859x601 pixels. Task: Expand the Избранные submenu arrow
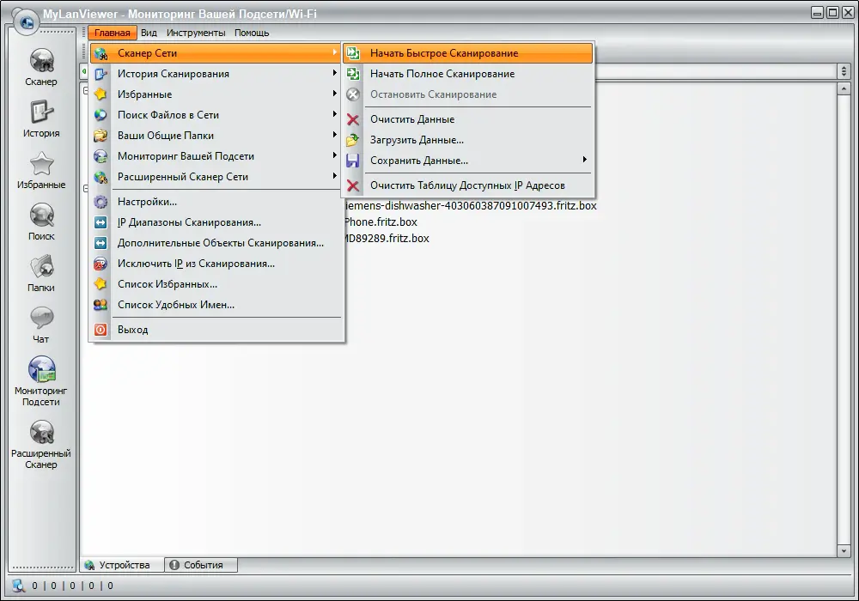(334, 94)
